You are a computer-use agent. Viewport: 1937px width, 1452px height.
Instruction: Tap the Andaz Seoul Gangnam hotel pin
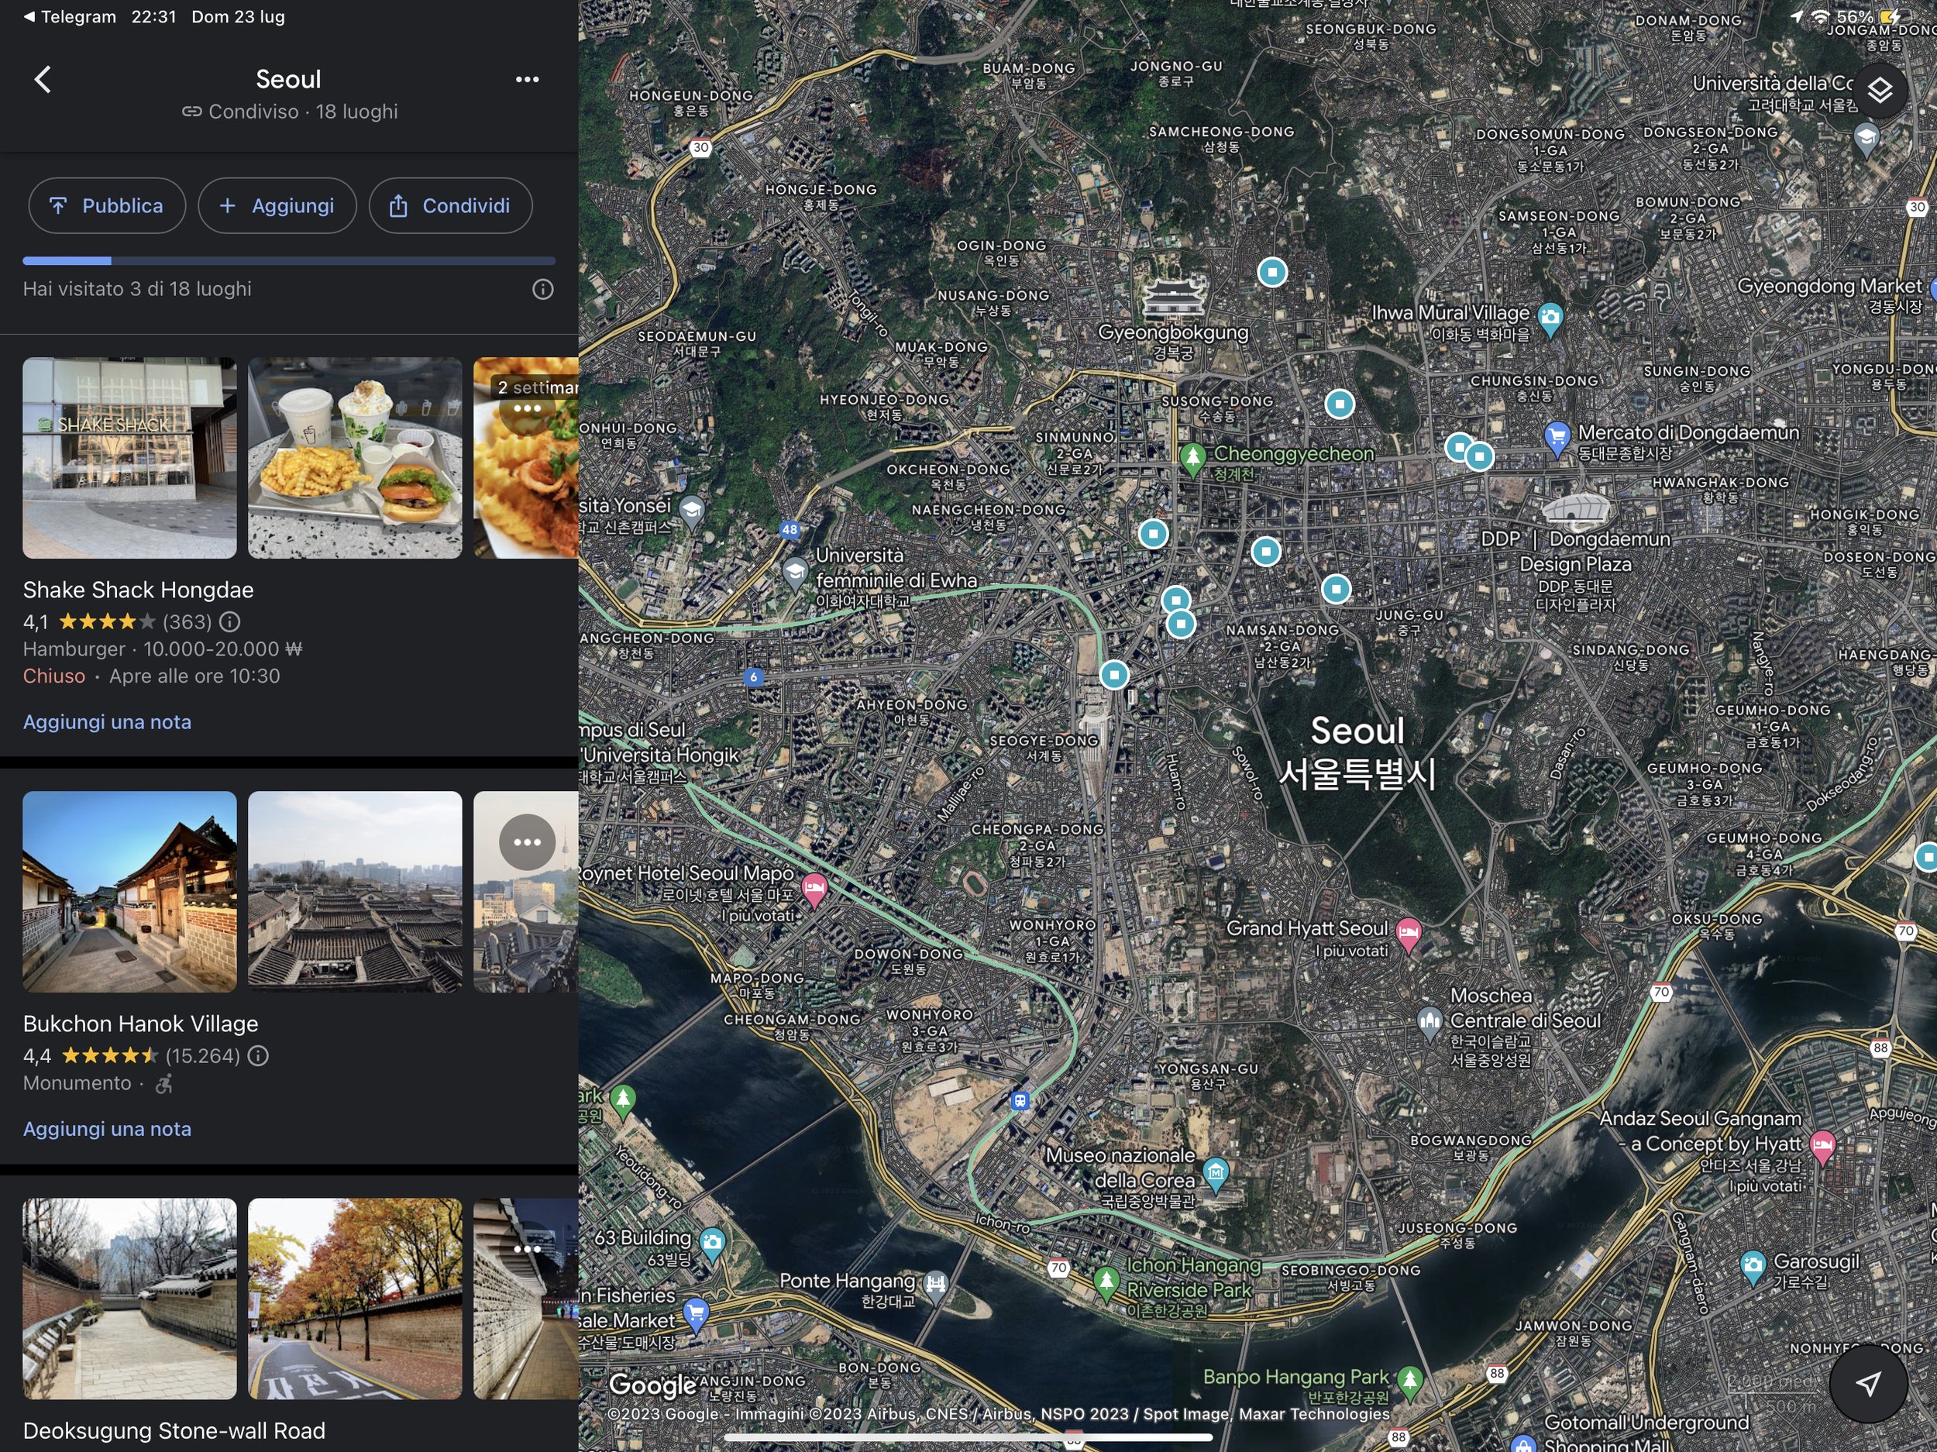pos(1822,1147)
